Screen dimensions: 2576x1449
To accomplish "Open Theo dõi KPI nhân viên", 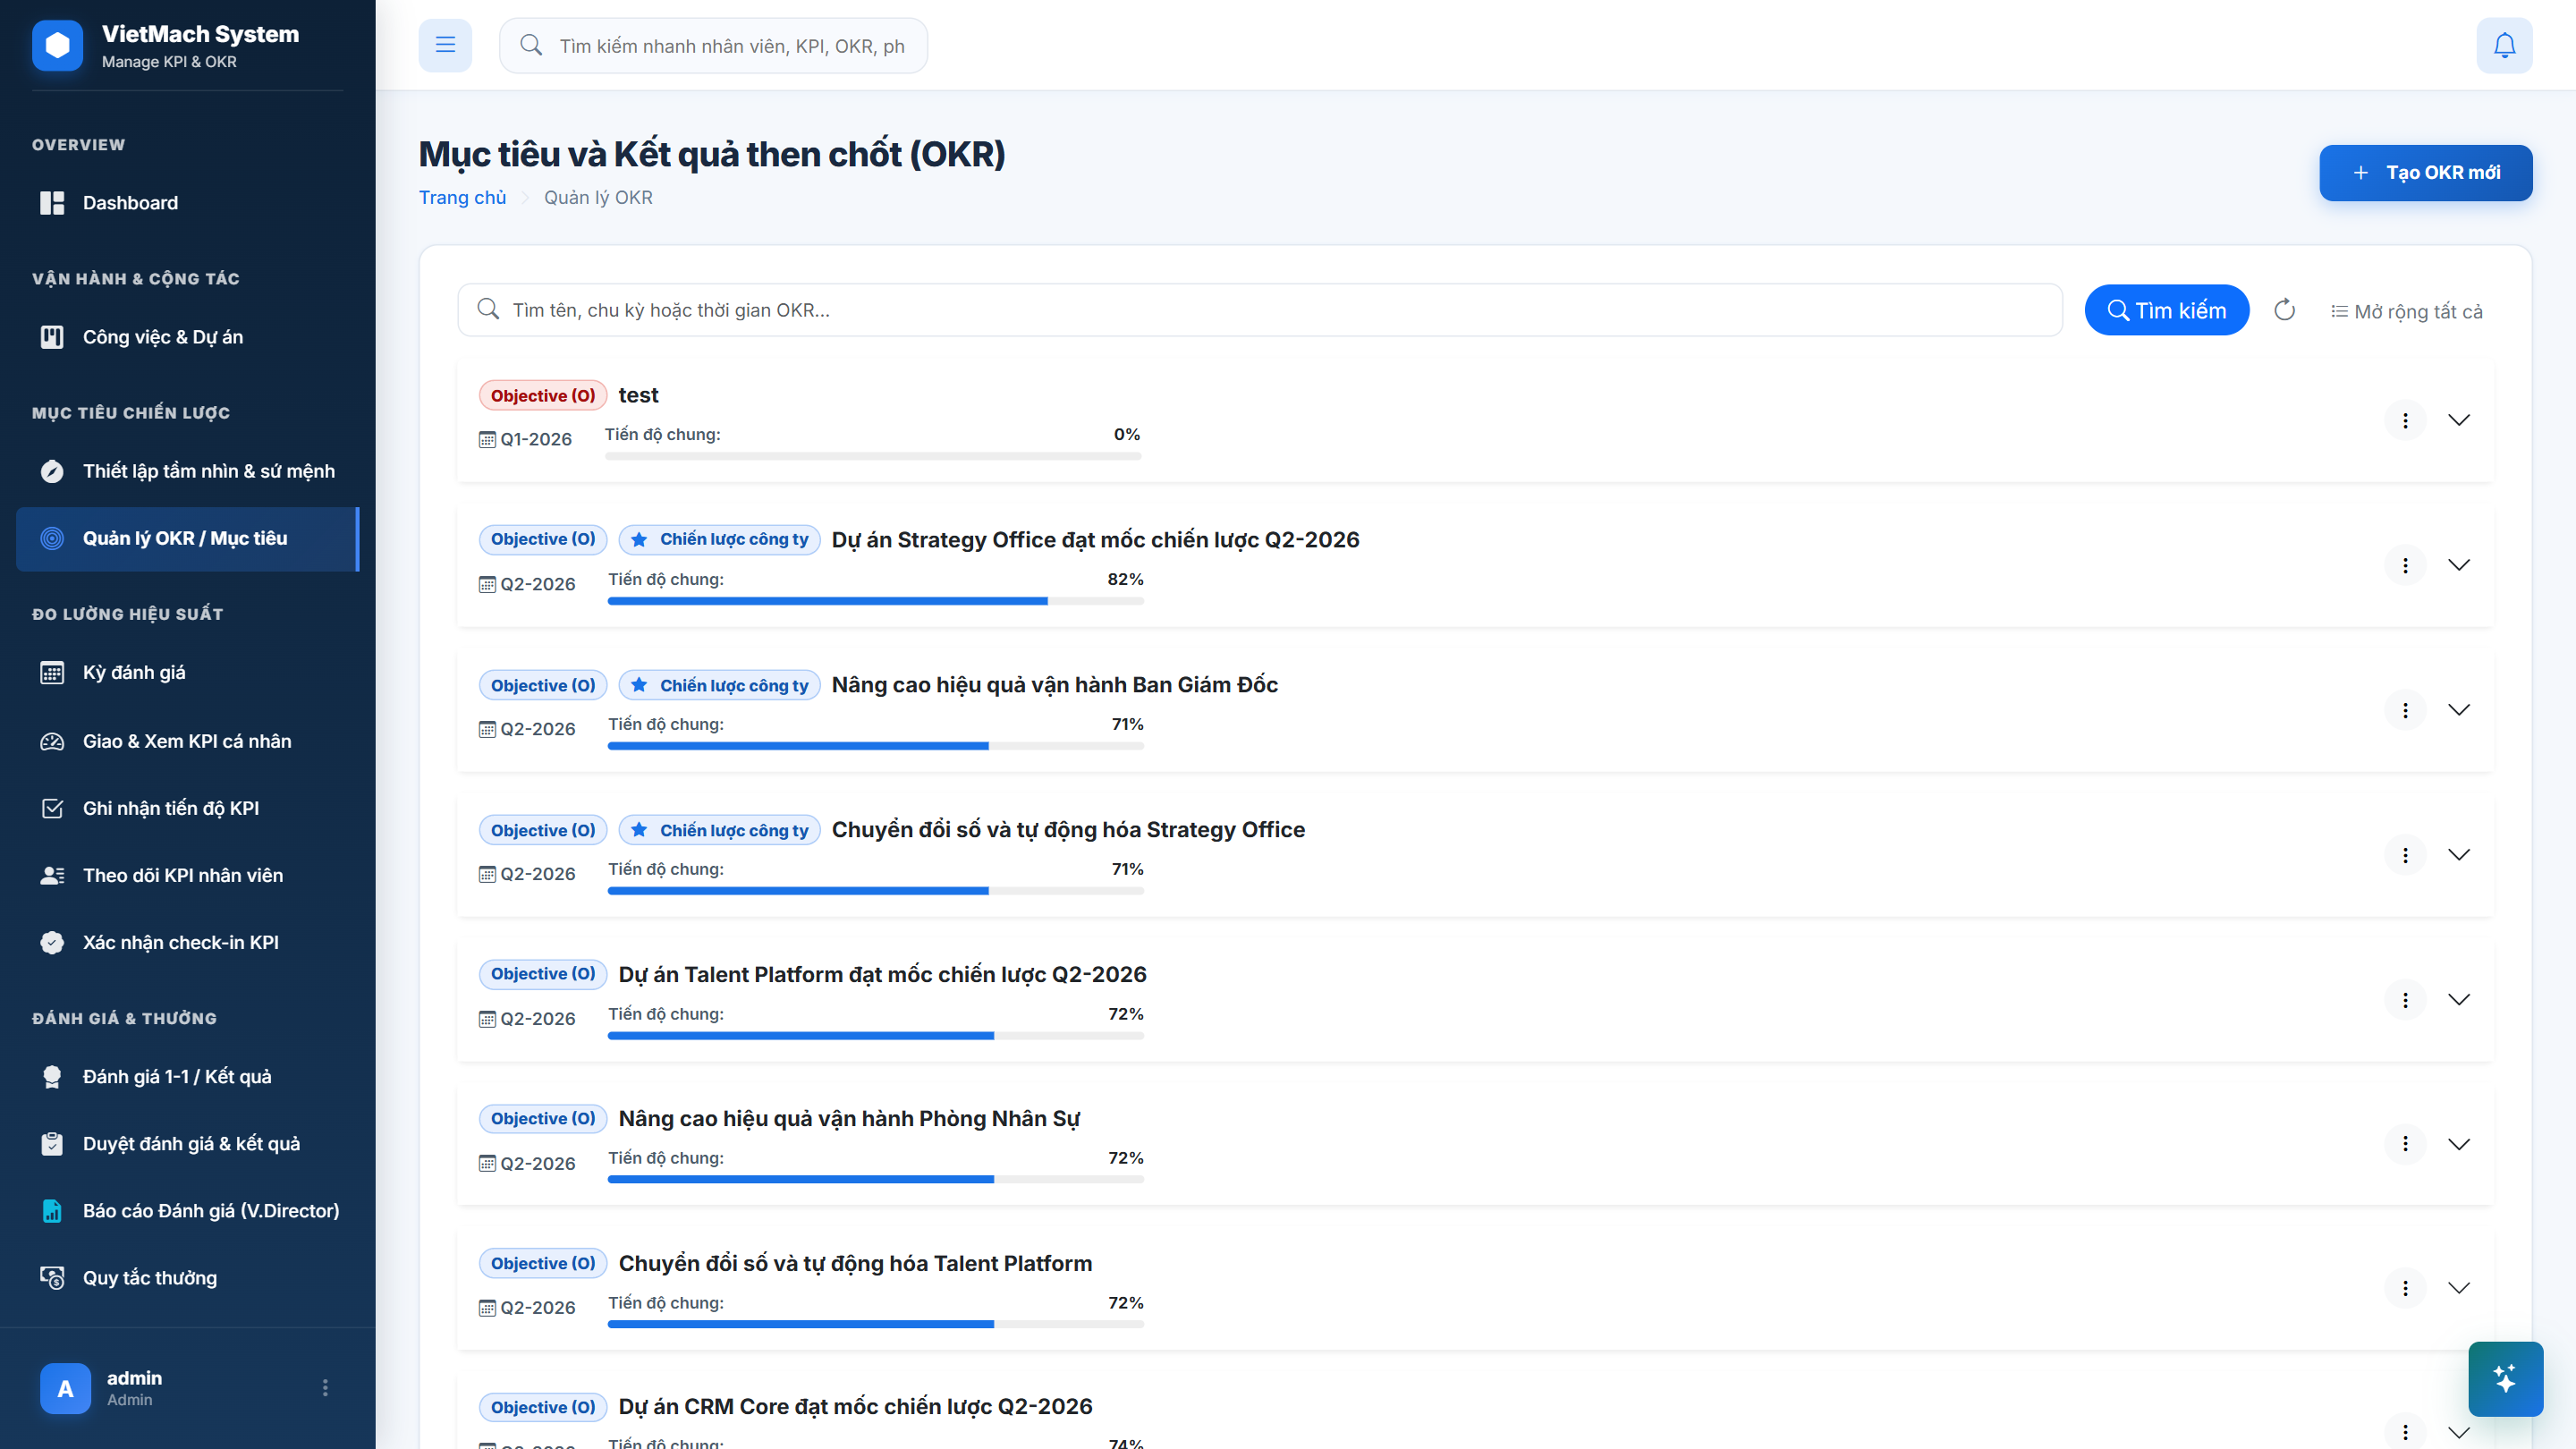I will (187, 875).
